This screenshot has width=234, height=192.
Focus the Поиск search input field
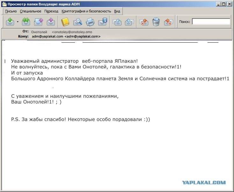click(x=211, y=21)
